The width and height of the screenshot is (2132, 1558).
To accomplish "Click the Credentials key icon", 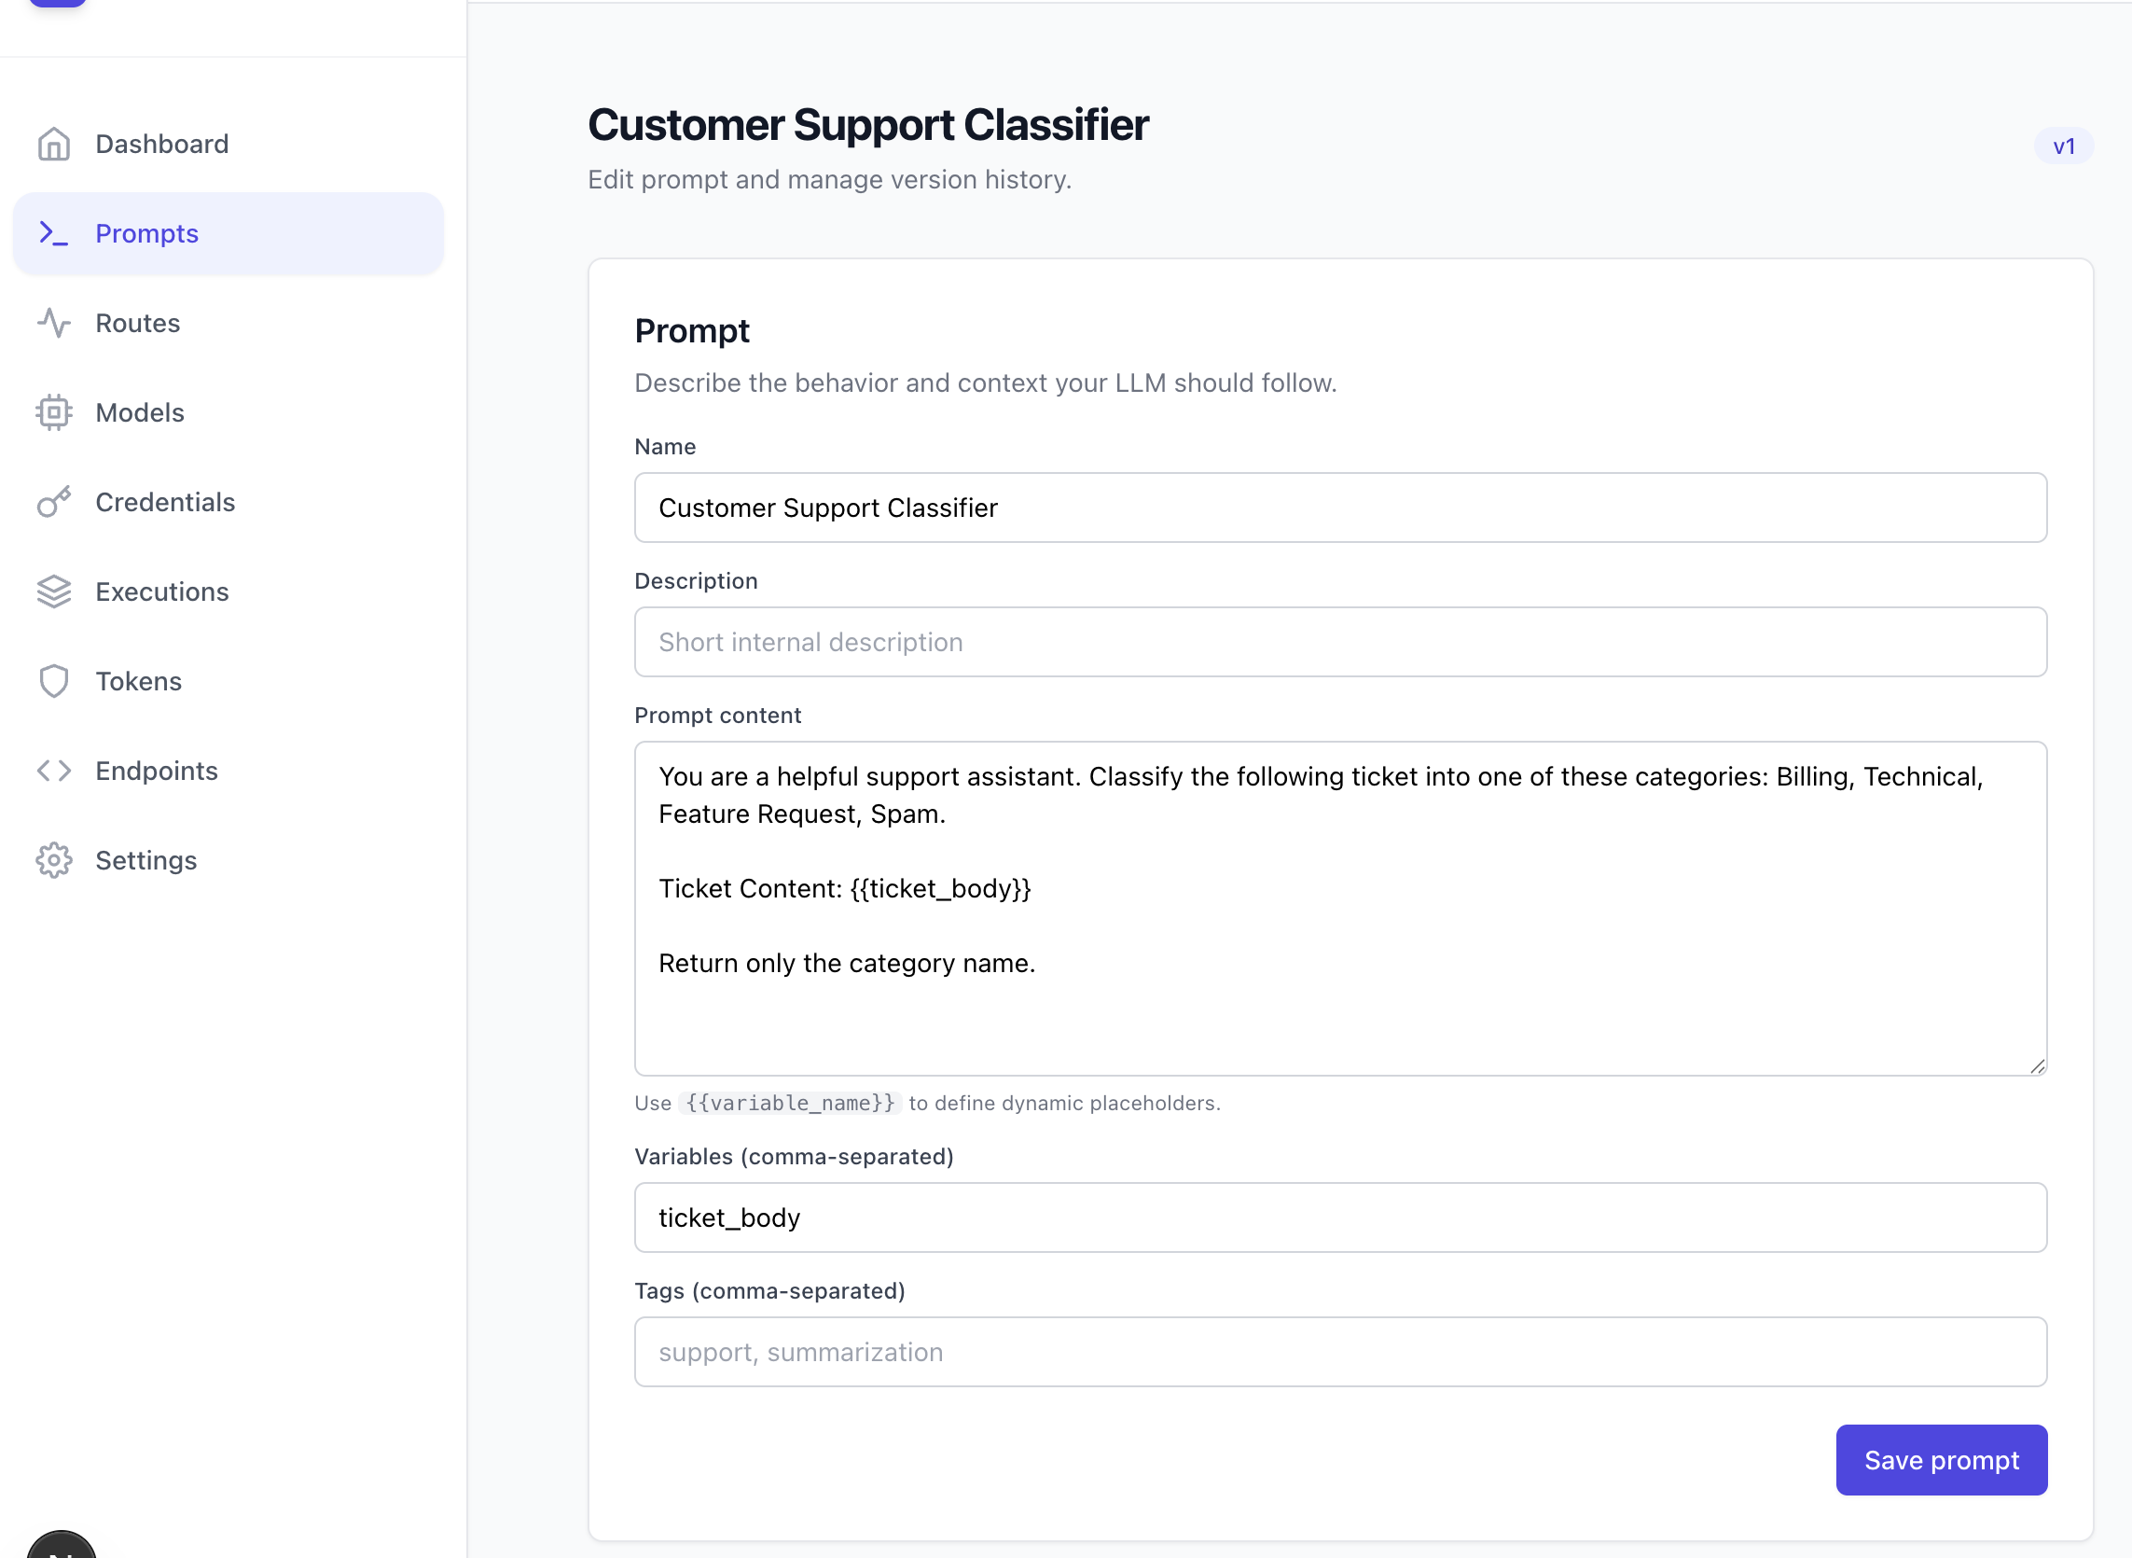I will [x=54, y=503].
